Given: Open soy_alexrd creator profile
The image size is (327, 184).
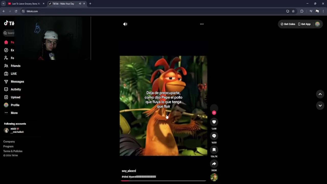Looking at the screenshot, I should click(129, 171).
